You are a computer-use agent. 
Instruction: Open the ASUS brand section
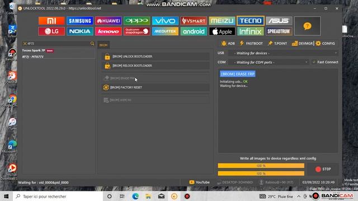point(279,21)
